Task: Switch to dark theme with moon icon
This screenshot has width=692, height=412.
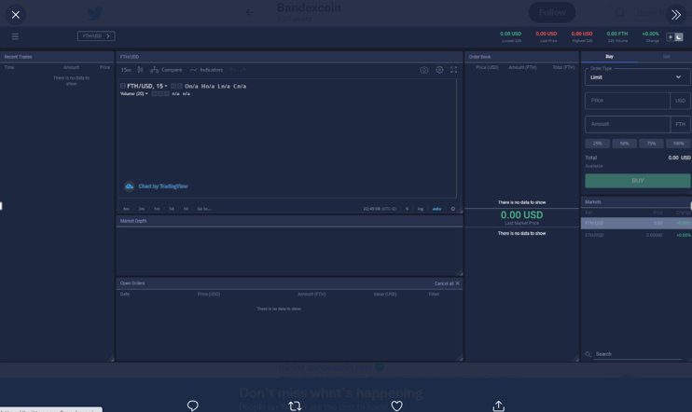Action: [679, 37]
